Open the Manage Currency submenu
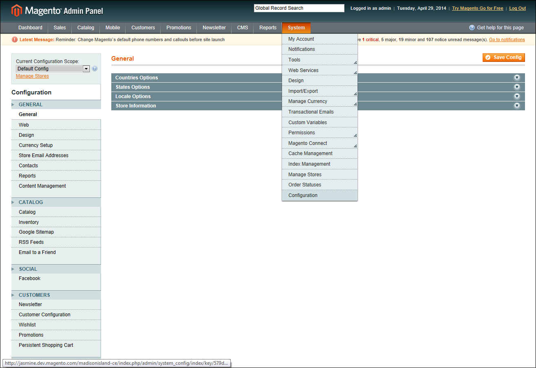The width and height of the screenshot is (536, 368). click(320, 101)
